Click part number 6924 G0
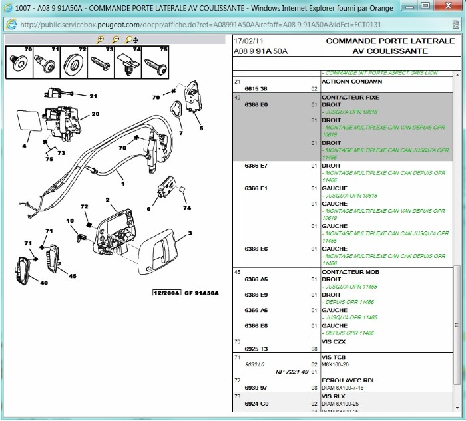The height and width of the screenshot is (421, 466). click(x=256, y=404)
